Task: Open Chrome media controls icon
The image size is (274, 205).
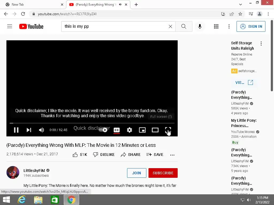Action: pos(251,14)
